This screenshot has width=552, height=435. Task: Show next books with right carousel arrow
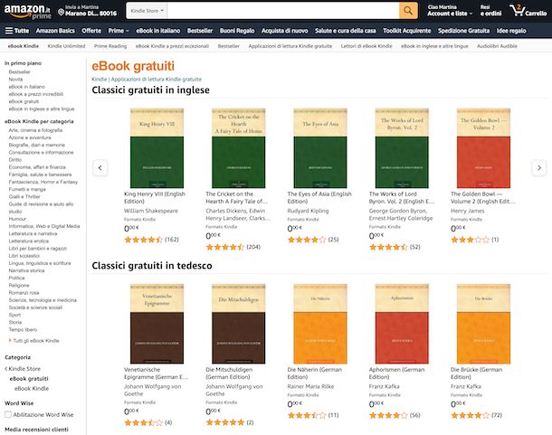(x=538, y=168)
